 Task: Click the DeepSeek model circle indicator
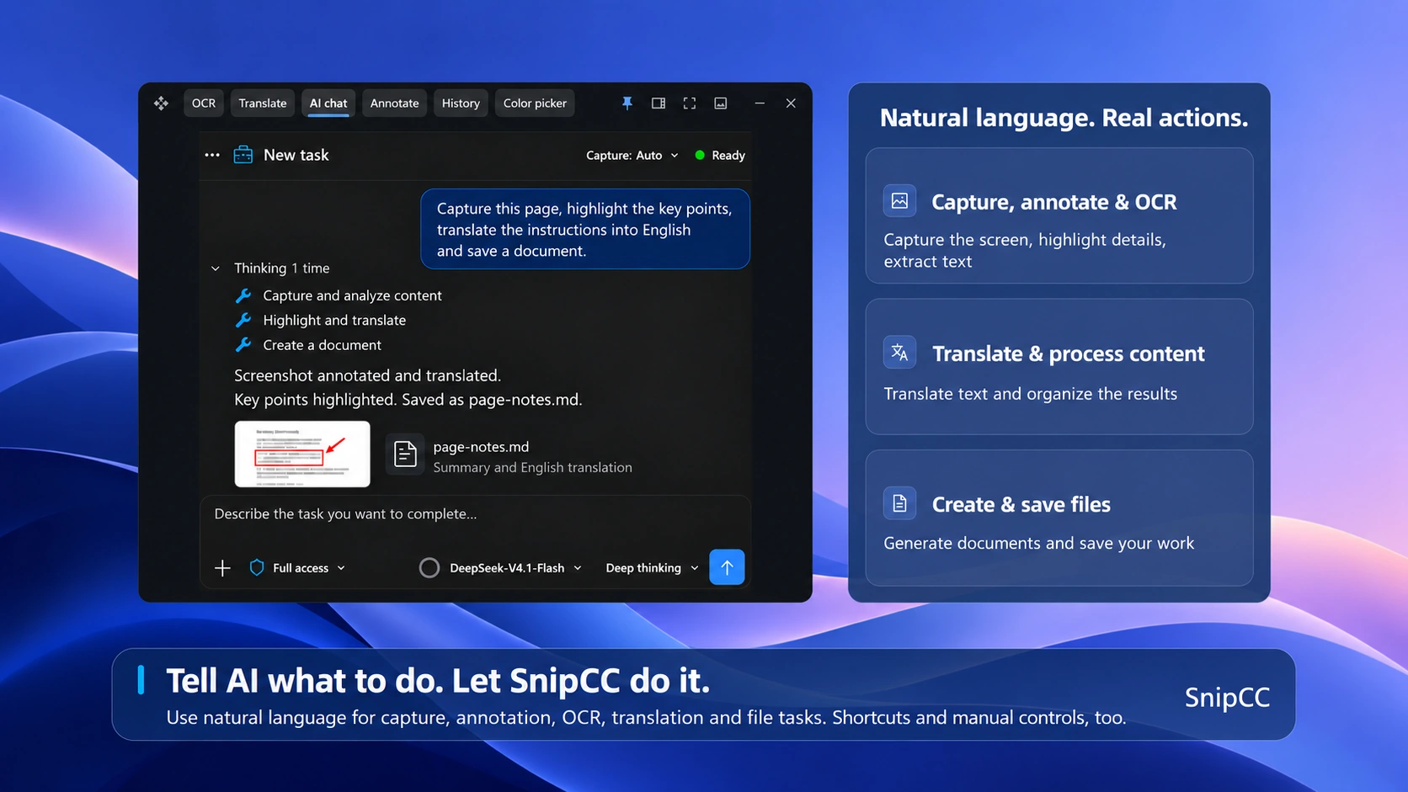pyautogui.click(x=429, y=568)
